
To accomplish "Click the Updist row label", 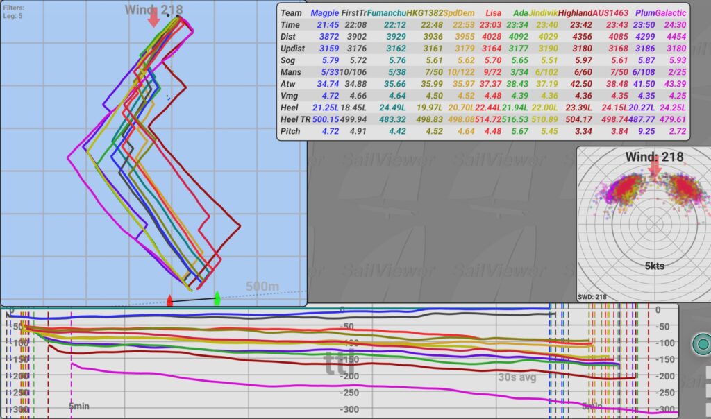I will pyautogui.click(x=292, y=49).
